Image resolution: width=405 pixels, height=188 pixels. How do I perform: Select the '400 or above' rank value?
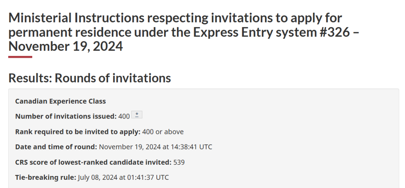(163, 132)
